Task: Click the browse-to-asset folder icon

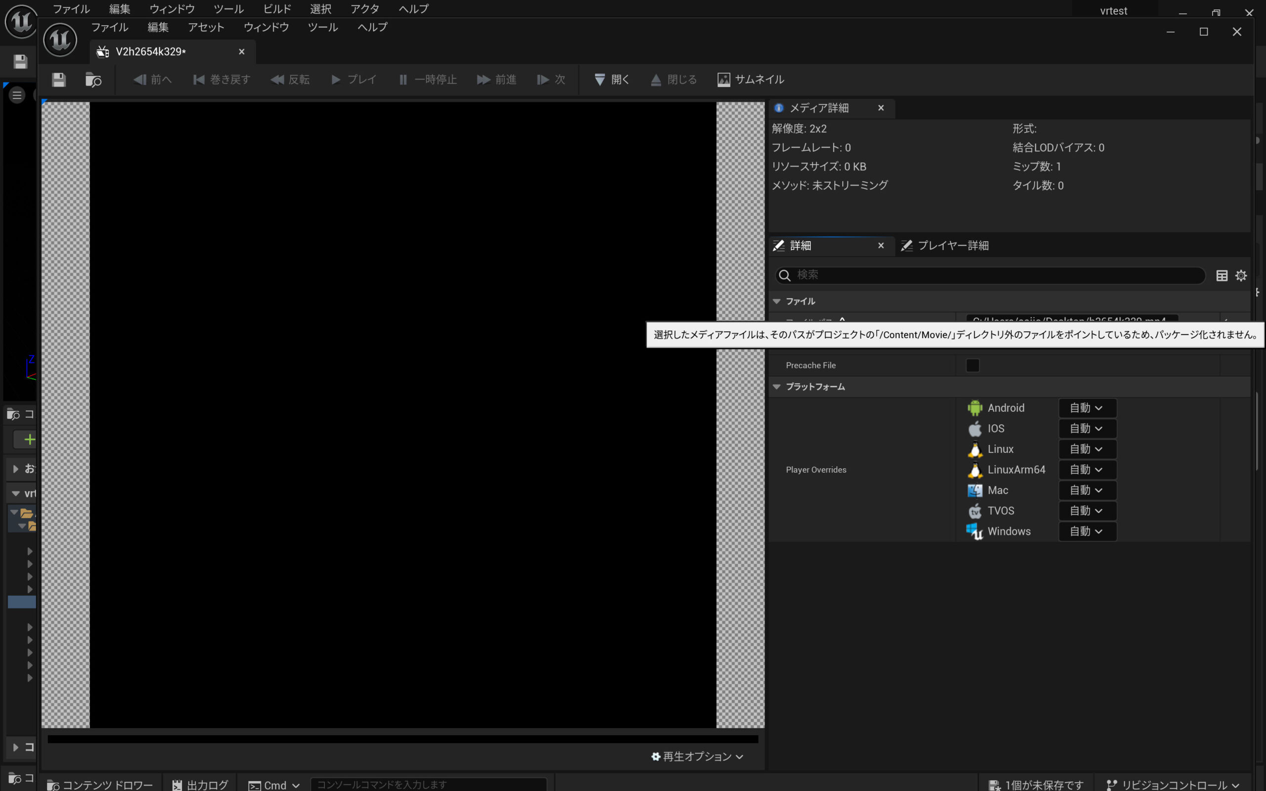Action: [x=93, y=80]
